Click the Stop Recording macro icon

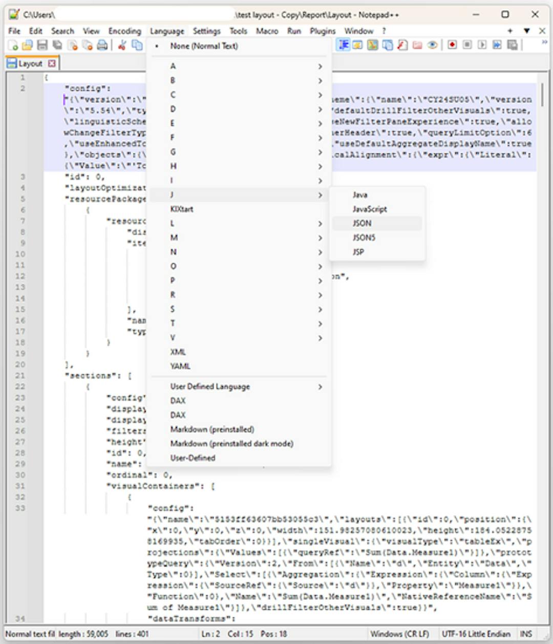coord(467,45)
